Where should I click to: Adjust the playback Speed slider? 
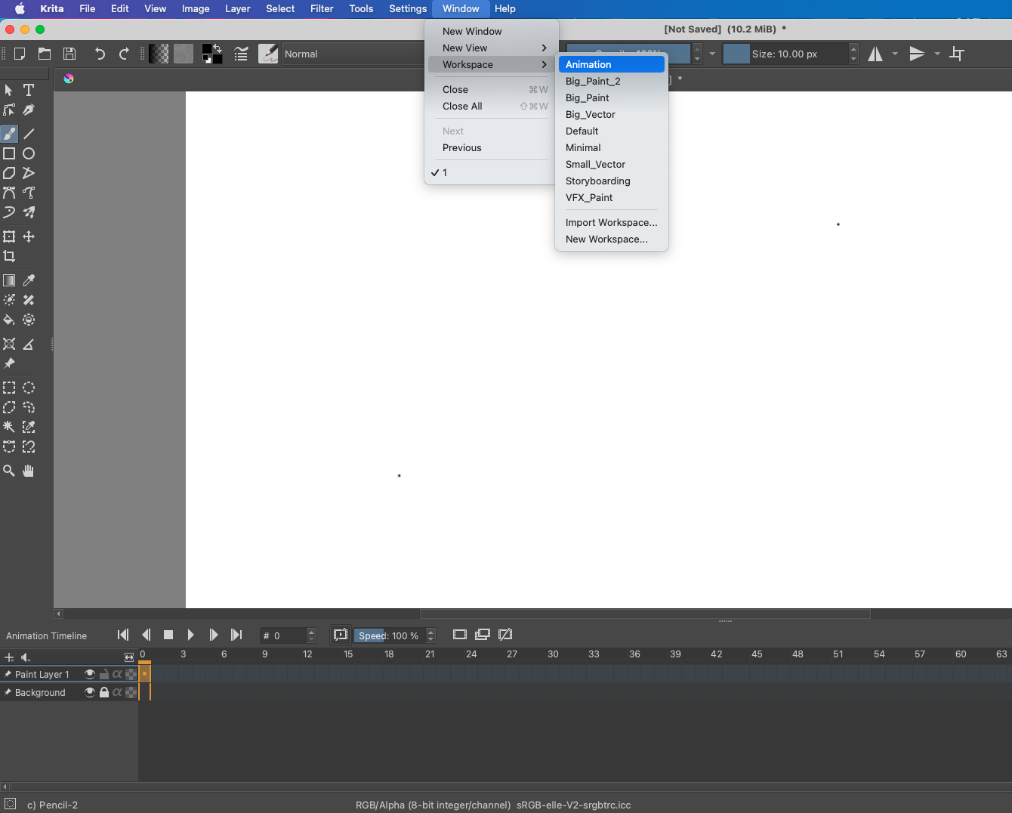(x=389, y=635)
